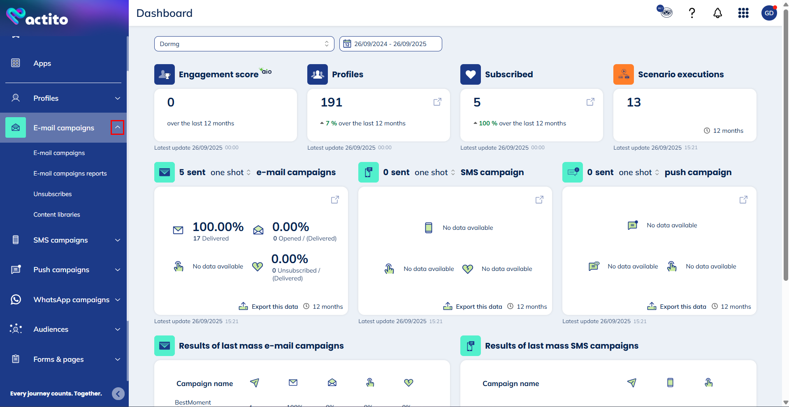The image size is (789, 407).
Task: Export this data for push campaign
Action: tap(677, 307)
